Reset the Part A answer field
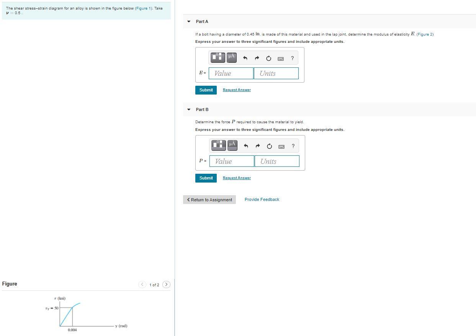476x336 pixels. pos(268,58)
